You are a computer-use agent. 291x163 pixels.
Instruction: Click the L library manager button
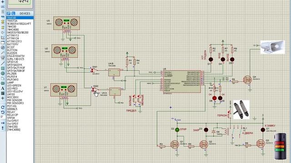[13, 13]
